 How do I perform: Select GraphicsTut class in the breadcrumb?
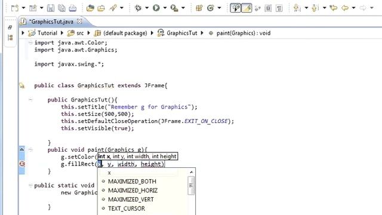[181, 33]
